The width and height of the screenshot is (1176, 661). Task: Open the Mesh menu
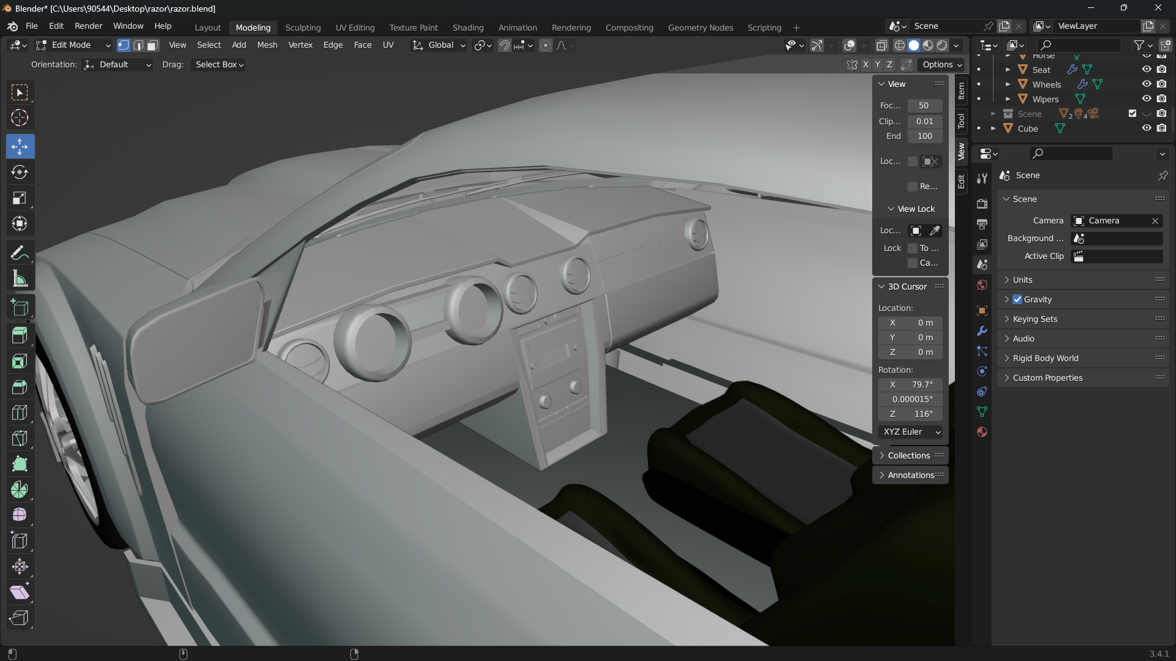[267, 45]
